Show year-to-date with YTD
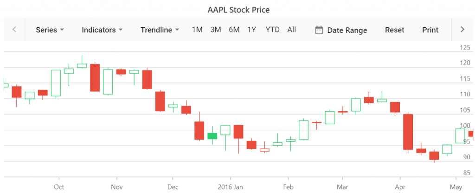The width and height of the screenshot is (475, 195). point(272,30)
